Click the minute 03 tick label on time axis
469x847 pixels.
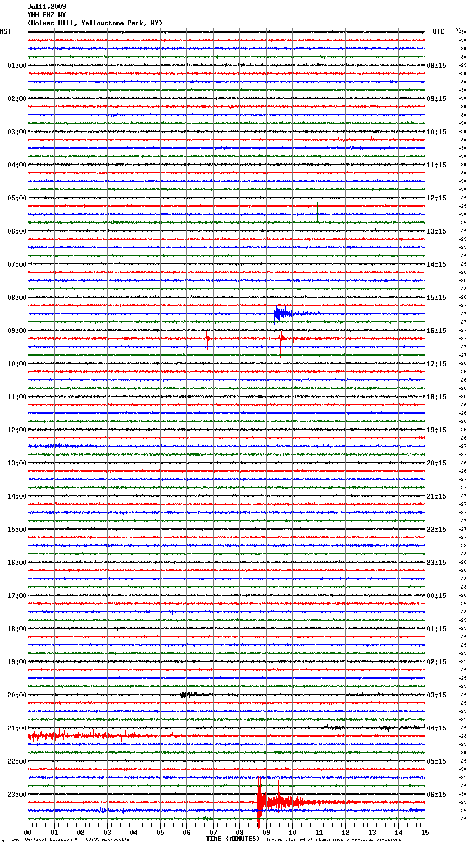[x=107, y=832]
